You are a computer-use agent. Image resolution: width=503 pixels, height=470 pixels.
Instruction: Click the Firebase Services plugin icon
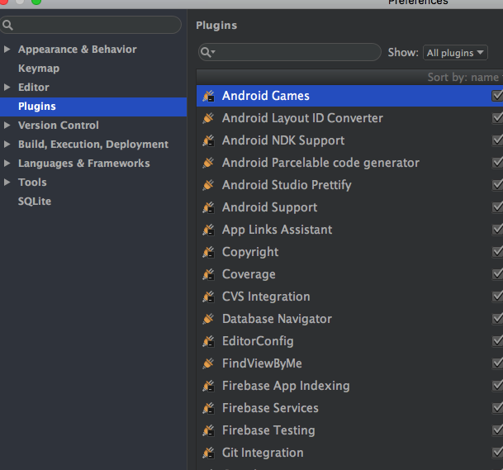tap(208, 408)
